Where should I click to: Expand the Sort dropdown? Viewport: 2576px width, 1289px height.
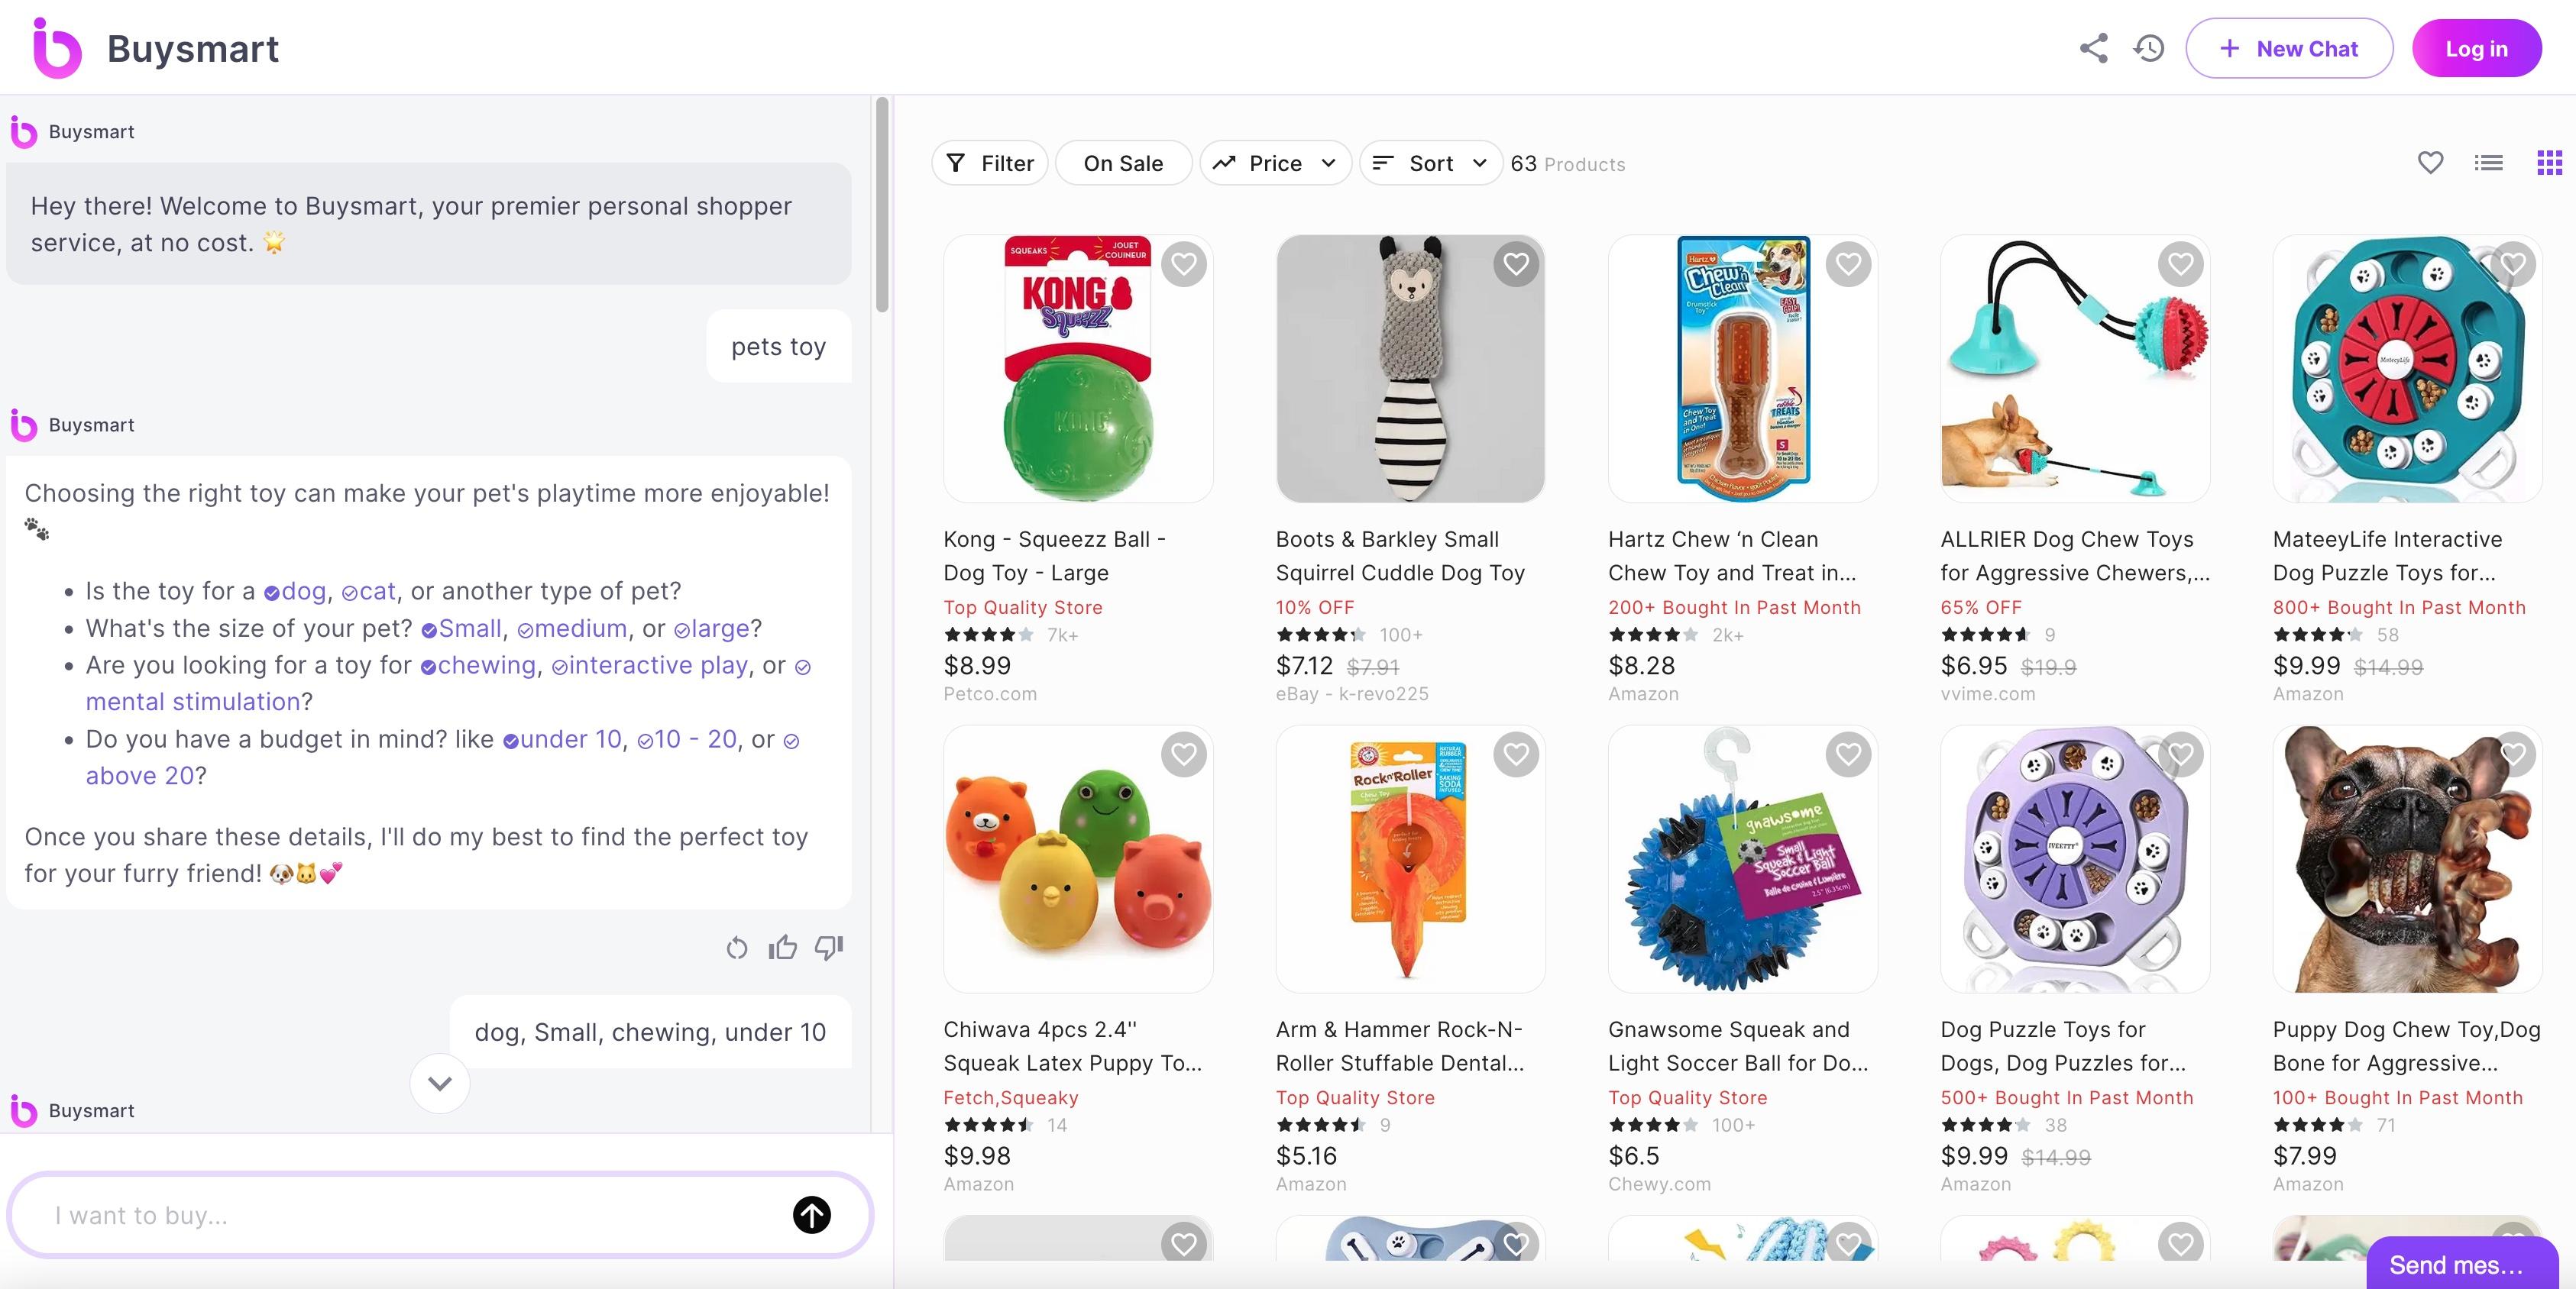[1430, 163]
